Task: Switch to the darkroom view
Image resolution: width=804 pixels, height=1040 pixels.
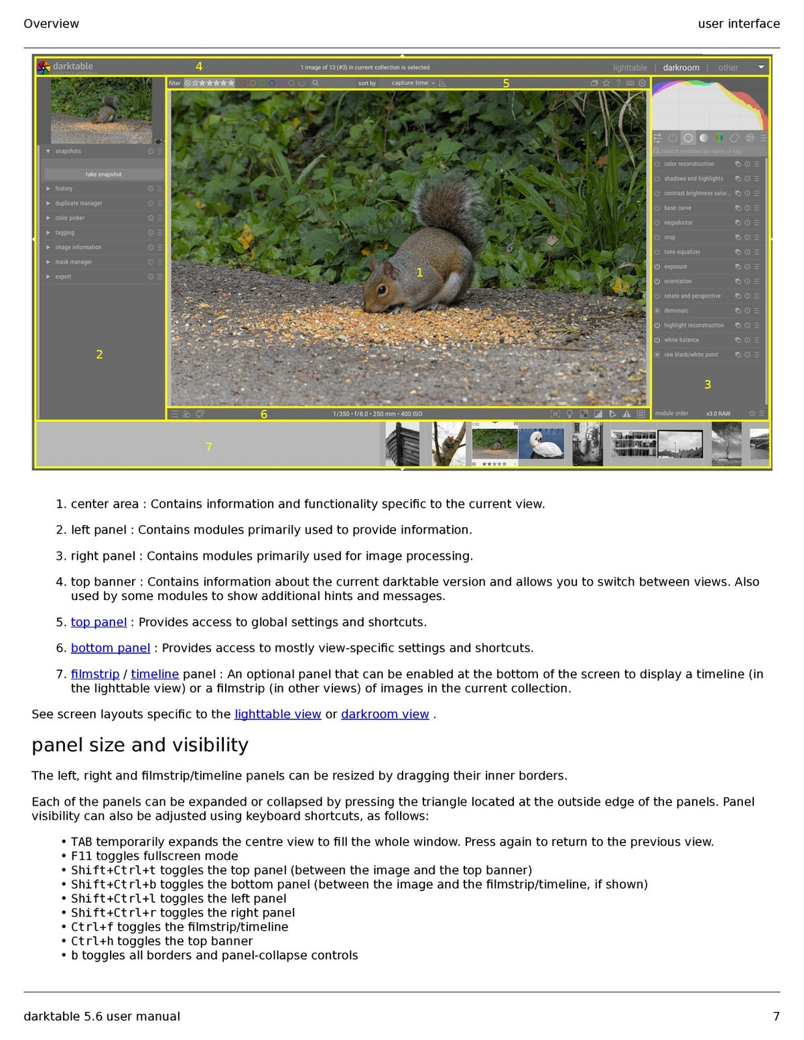Action: pyautogui.click(x=681, y=68)
